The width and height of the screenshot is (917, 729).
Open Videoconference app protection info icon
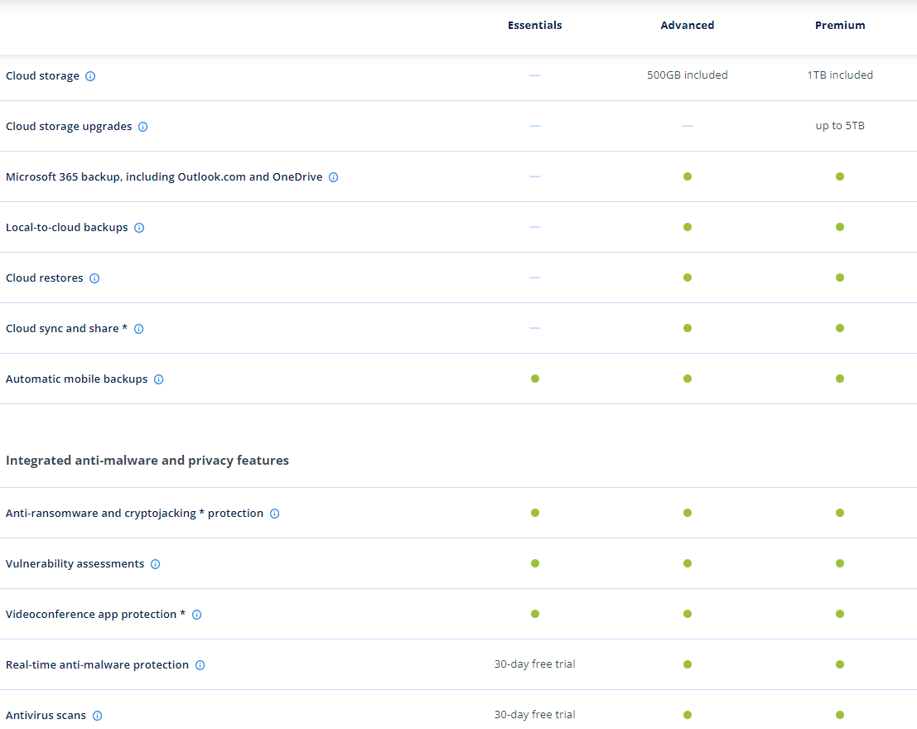click(196, 615)
